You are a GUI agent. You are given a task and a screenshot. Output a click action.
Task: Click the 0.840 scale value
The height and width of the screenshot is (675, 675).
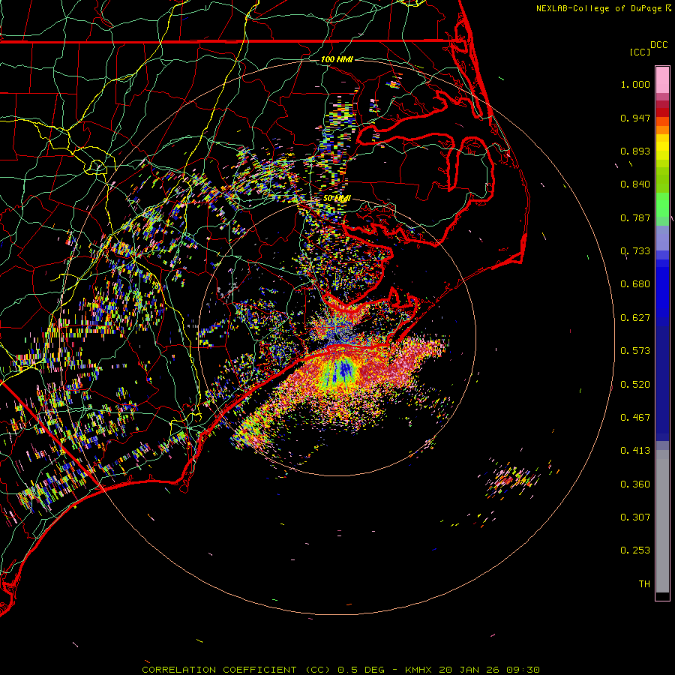click(x=635, y=184)
